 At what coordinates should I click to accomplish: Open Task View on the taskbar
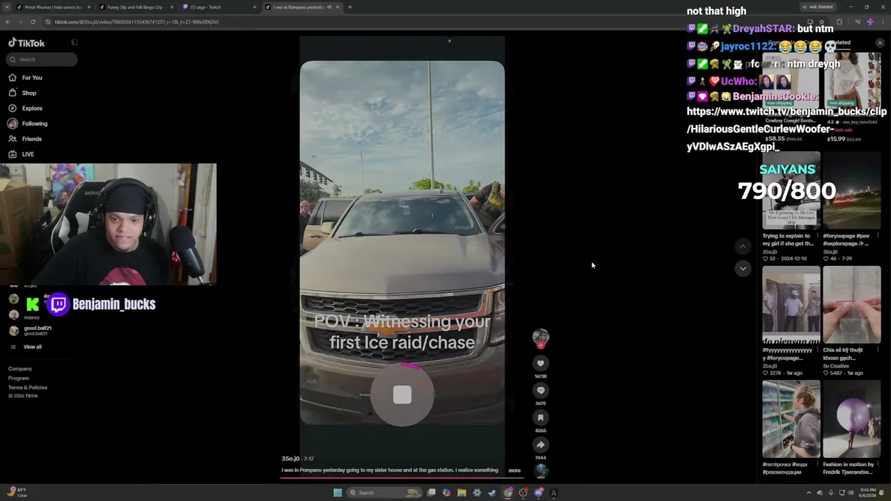pos(432,493)
